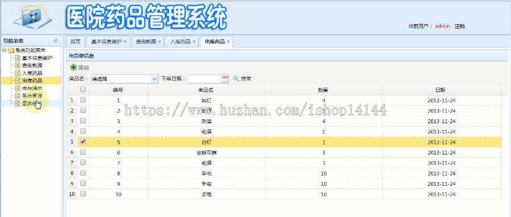
Task: Click the magnifier 搜索 icon
Action: tap(236, 78)
